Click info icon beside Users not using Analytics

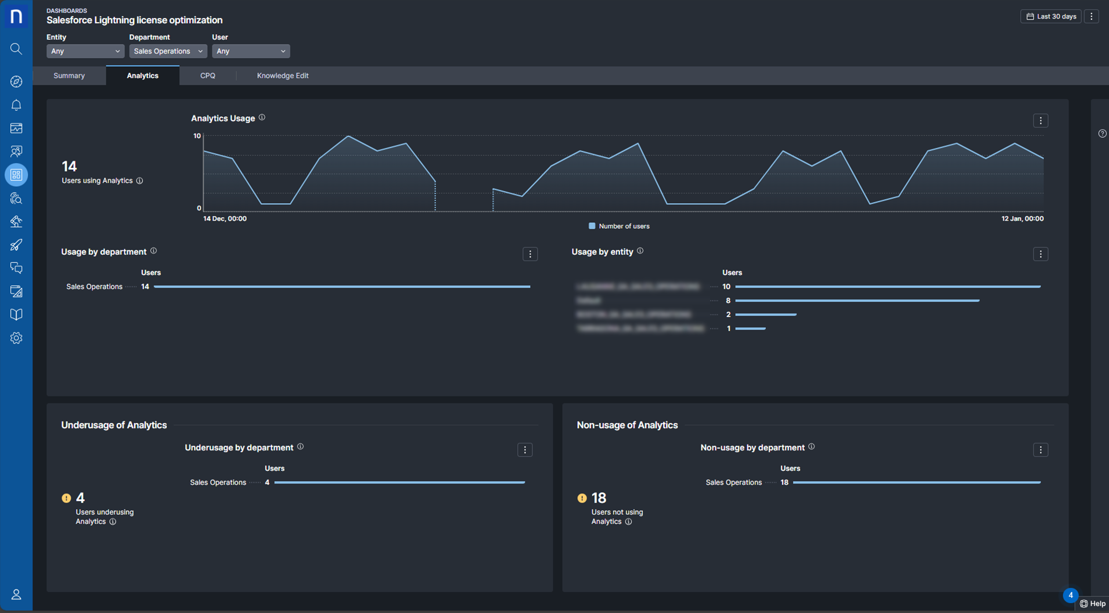point(628,521)
